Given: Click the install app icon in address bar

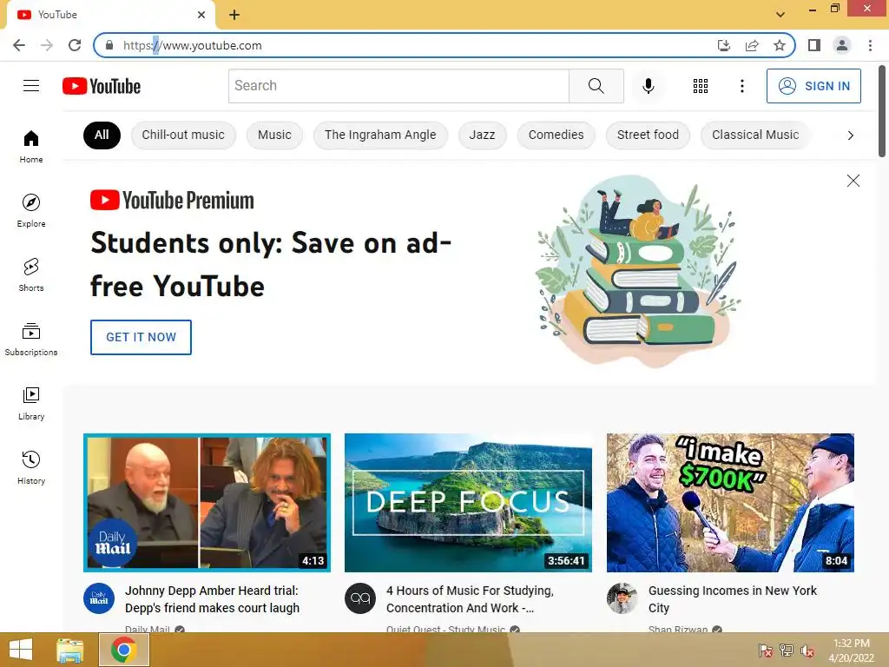Looking at the screenshot, I should pyautogui.click(x=724, y=45).
